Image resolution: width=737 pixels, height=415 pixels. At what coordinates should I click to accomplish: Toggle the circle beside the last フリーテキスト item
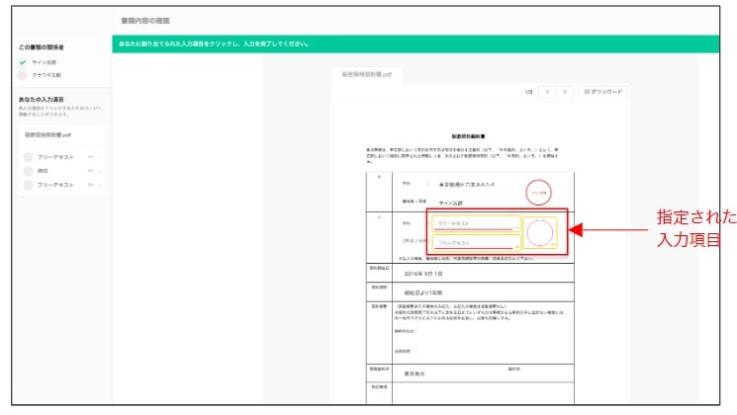pyautogui.click(x=29, y=185)
